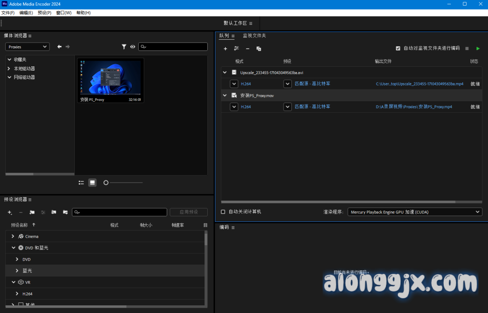This screenshot has height=313, width=488.
Task: Enable the 自动关闭计算机 checkbox
Action: coord(223,212)
